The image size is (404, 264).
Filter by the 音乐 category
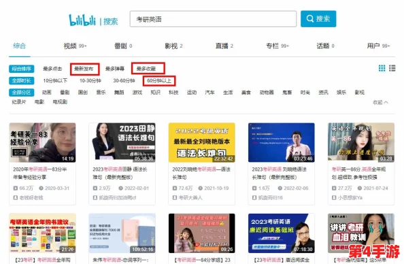[x=101, y=93]
